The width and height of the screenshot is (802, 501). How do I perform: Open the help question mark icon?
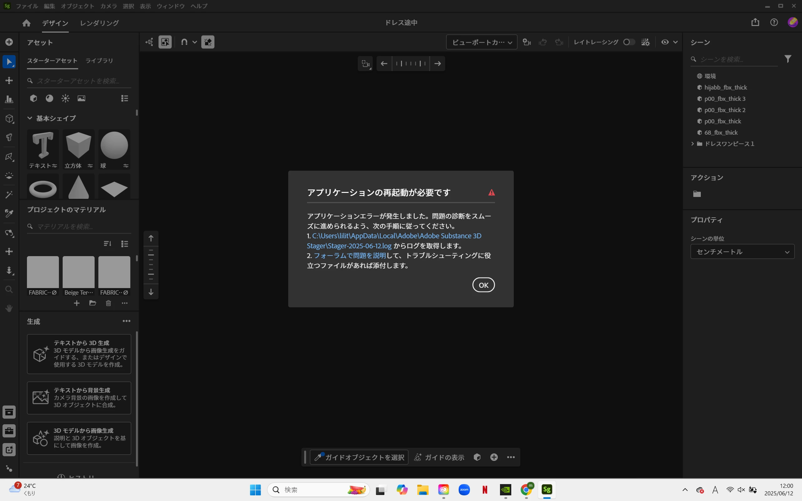click(x=774, y=23)
